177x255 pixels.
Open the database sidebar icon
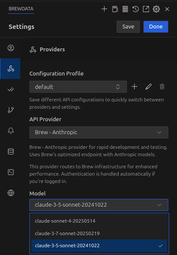coord(11,151)
